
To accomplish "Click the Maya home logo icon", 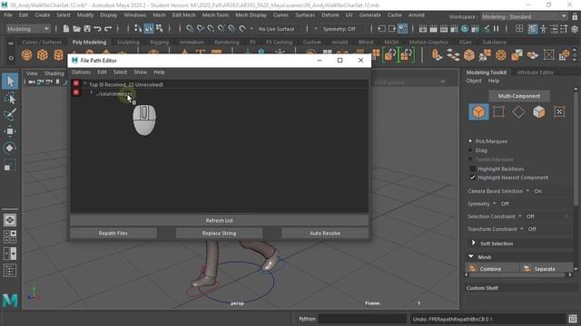I will point(10,301).
